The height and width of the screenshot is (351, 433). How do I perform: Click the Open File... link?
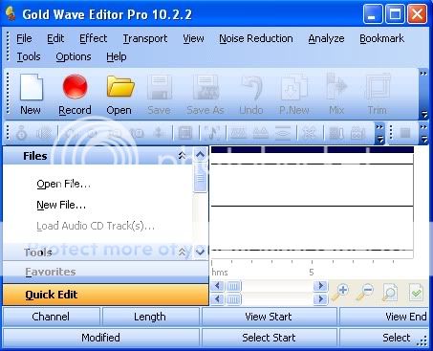pyautogui.click(x=63, y=184)
